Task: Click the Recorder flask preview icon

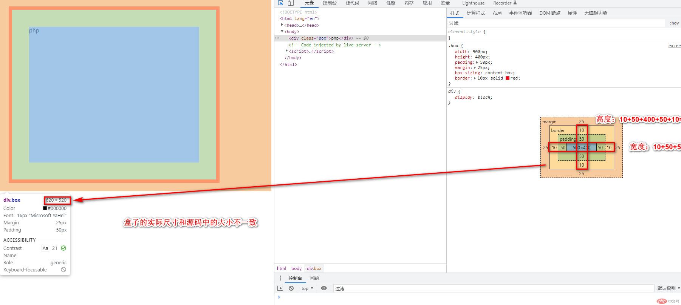Action: (515, 3)
